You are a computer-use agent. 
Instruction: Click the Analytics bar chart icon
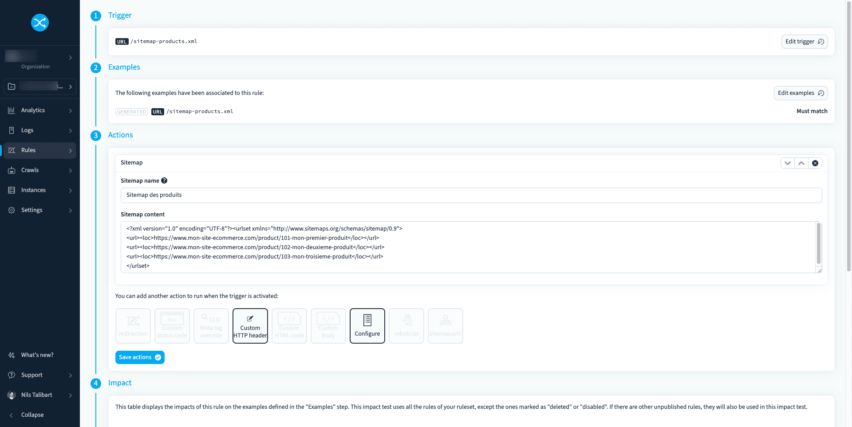tap(12, 110)
